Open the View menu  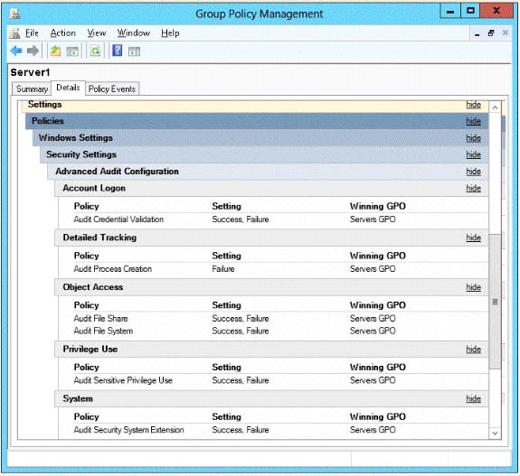(x=97, y=33)
